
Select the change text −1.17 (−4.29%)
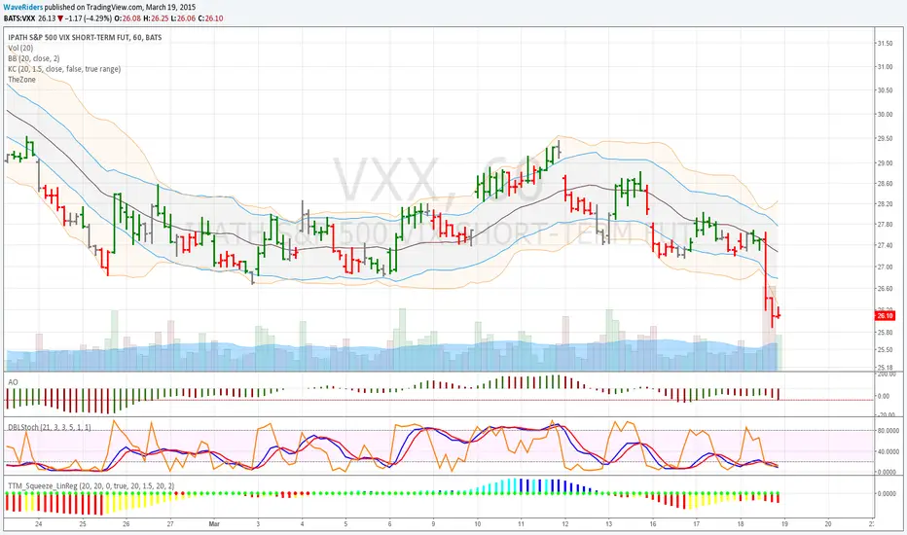point(88,18)
